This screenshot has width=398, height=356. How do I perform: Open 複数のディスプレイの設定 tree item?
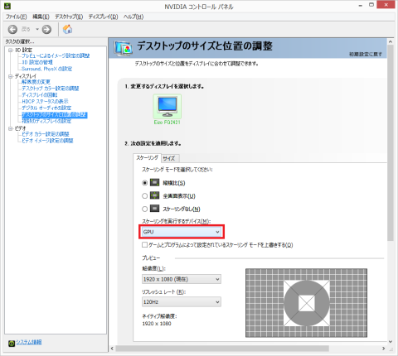coord(46,121)
